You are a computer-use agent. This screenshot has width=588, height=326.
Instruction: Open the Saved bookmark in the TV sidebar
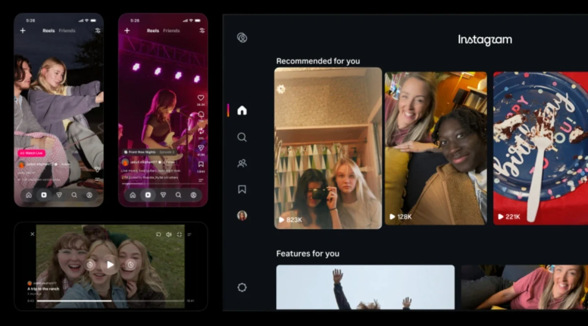click(242, 189)
